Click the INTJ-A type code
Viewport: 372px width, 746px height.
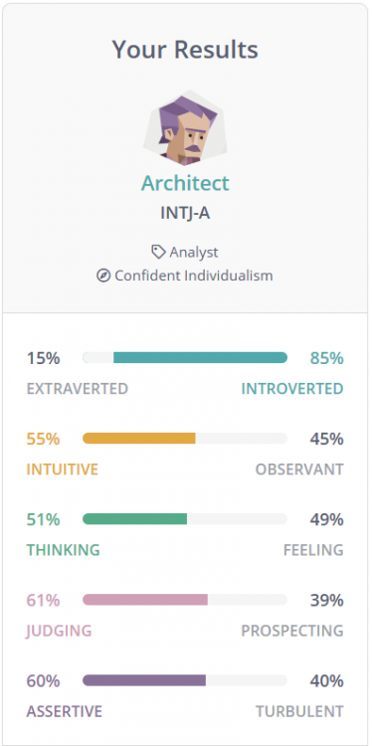tap(185, 213)
